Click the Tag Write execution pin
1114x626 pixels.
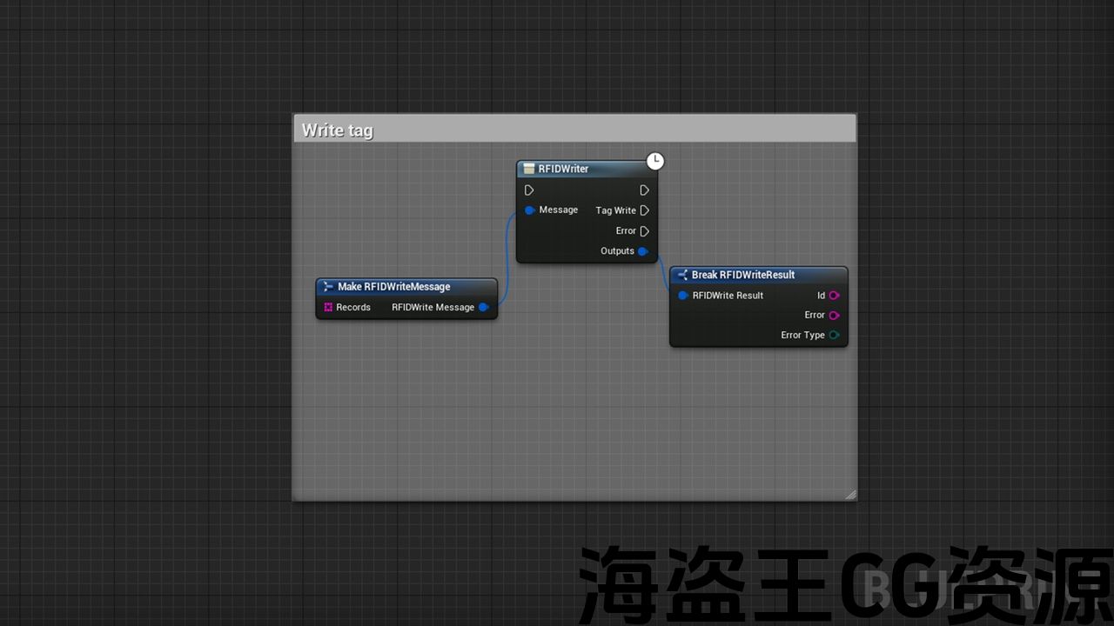(644, 210)
